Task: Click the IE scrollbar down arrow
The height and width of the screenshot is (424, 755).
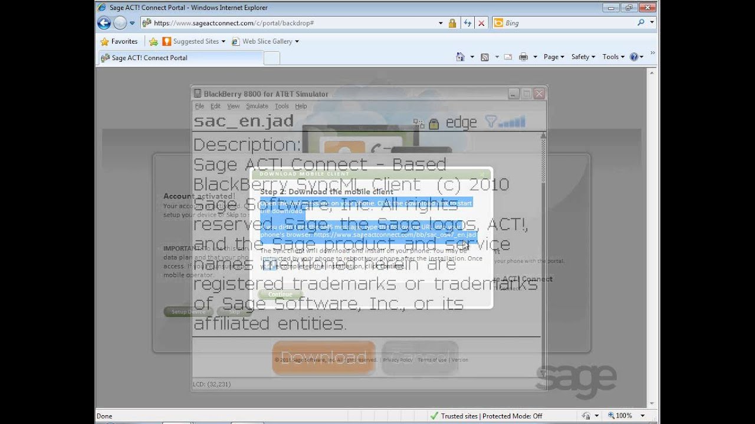Action: (652, 403)
